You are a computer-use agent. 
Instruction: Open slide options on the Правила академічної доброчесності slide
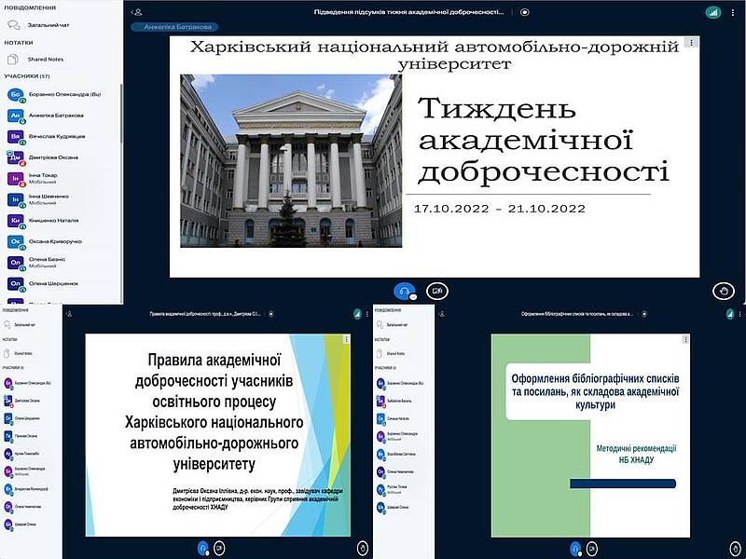(x=346, y=339)
